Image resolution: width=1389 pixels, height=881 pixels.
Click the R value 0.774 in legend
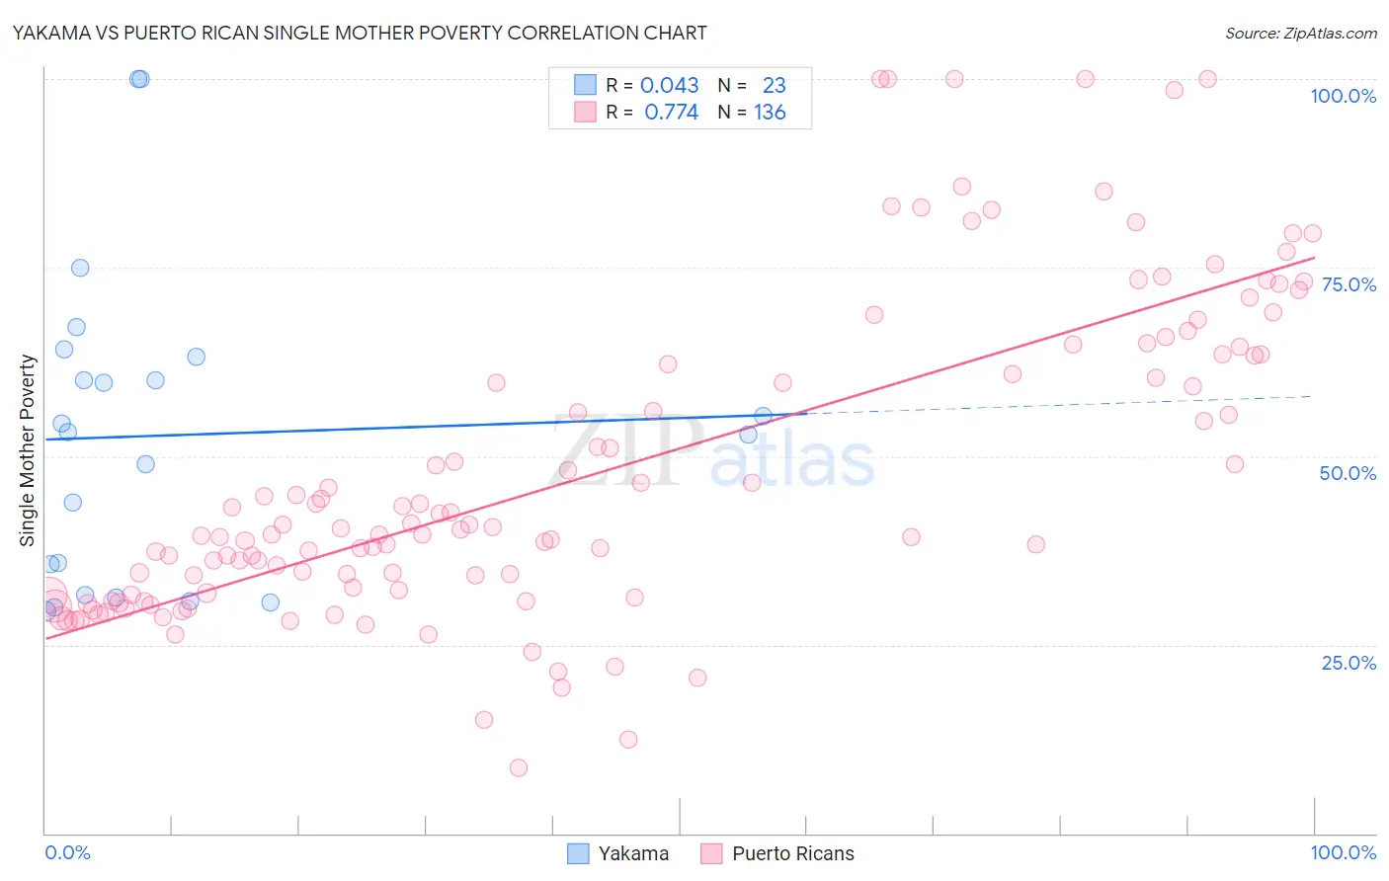[x=671, y=112]
